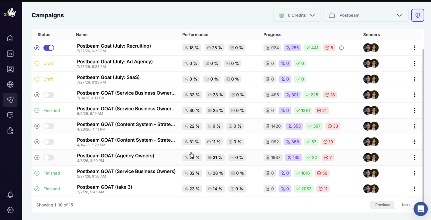Open the chat support bubble
431x220 pixels.
pyautogui.click(x=420, y=209)
